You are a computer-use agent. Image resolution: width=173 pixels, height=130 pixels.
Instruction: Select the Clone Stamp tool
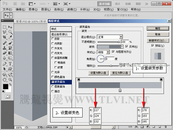(4, 48)
